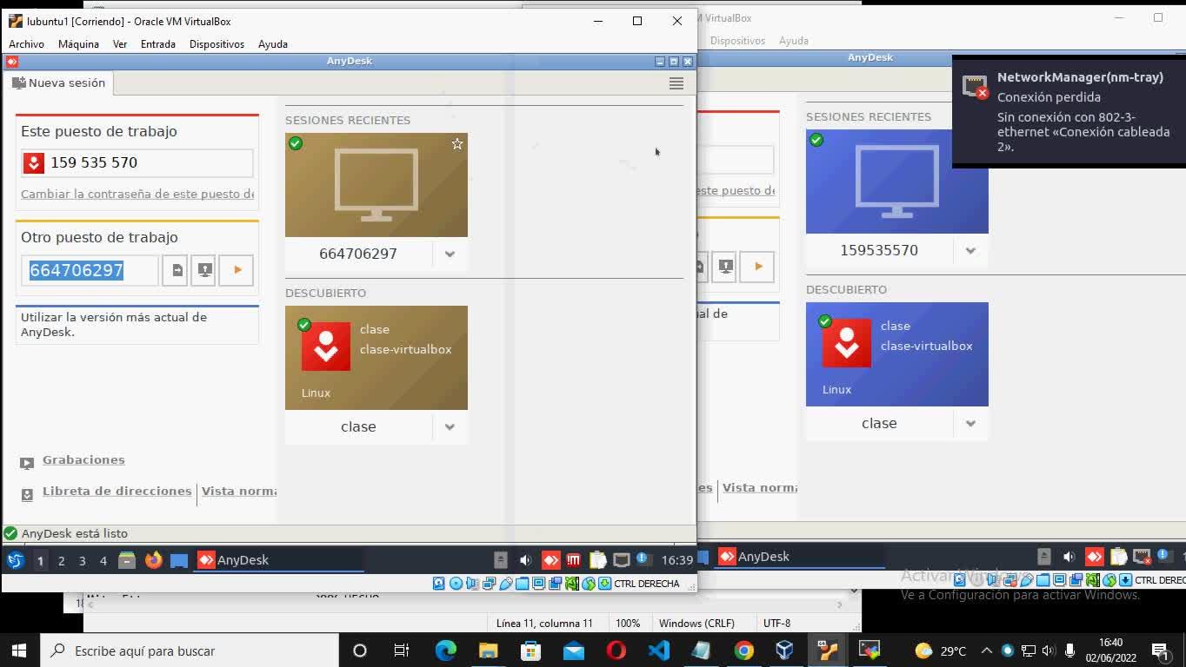Viewport: 1186px width, 667px height.
Task: Click the AnyDesk tray icon in lubuntu1 panel
Action: coord(550,560)
